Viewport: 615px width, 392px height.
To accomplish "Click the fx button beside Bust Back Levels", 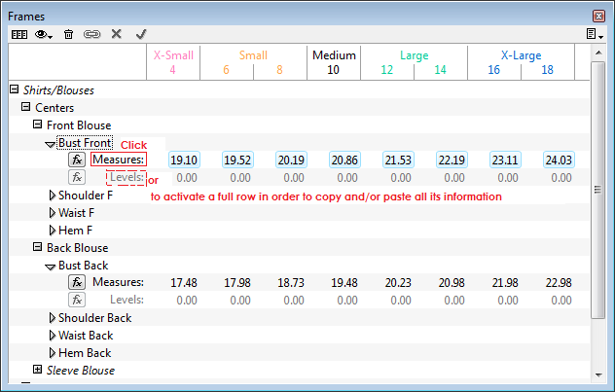I will (x=77, y=301).
